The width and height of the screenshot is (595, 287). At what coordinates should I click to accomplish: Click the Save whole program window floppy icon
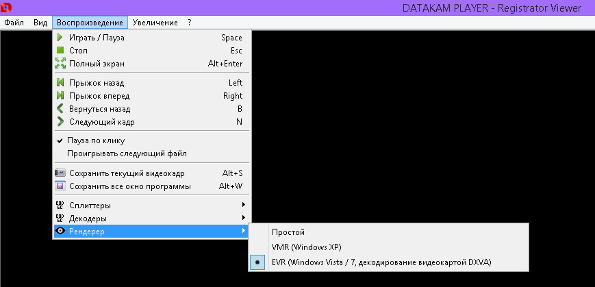[x=60, y=186]
